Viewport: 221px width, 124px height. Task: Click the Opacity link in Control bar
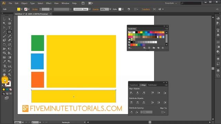click(x=96, y=9)
